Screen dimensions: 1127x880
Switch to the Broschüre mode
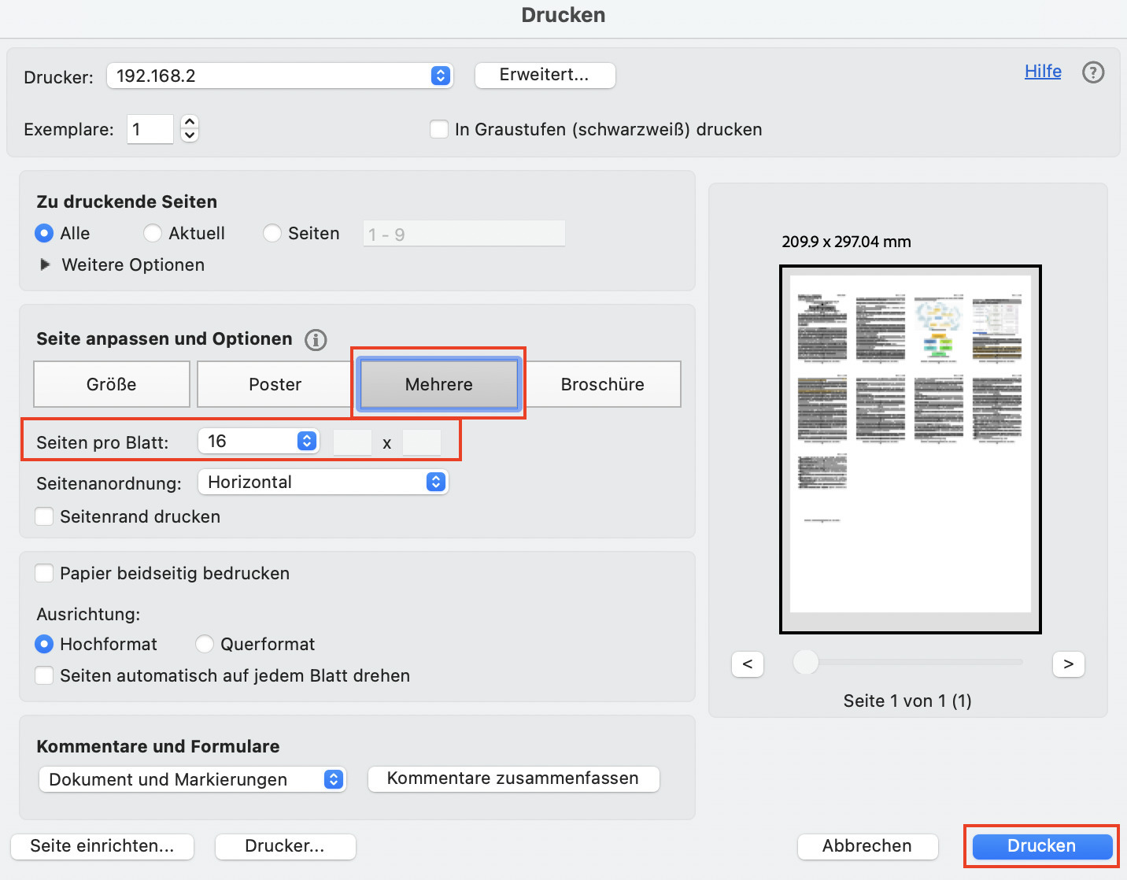pos(602,384)
